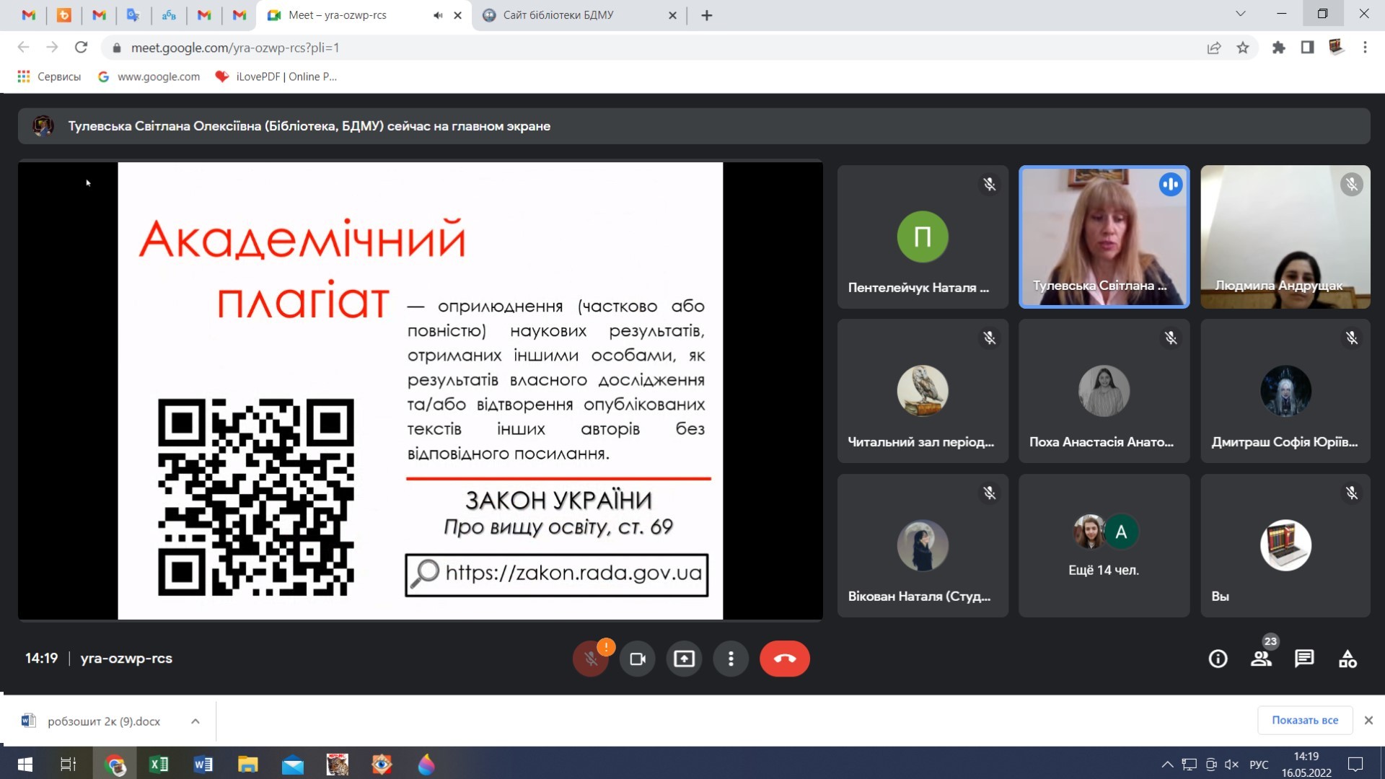Mute the Meet tab audio icon
Screen dimensions: 1385x779
point(438,15)
